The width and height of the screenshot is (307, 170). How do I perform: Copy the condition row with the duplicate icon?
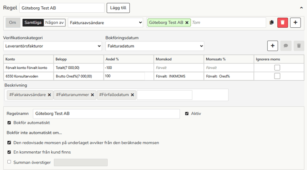[272, 22]
